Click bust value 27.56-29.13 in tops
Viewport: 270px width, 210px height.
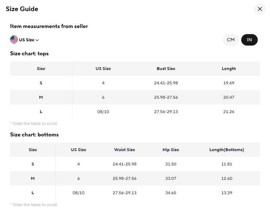click(166, 112)
